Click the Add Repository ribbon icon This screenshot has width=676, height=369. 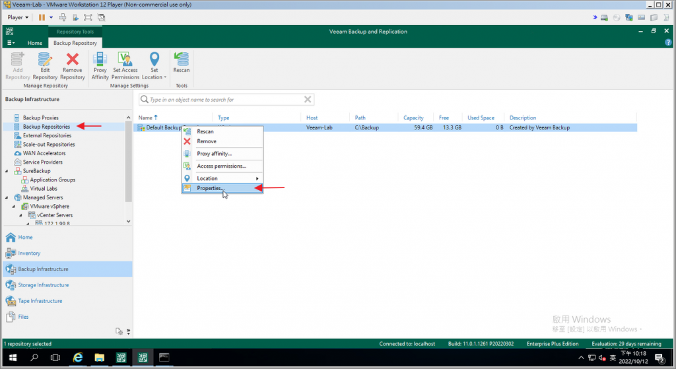pos(18,65)
